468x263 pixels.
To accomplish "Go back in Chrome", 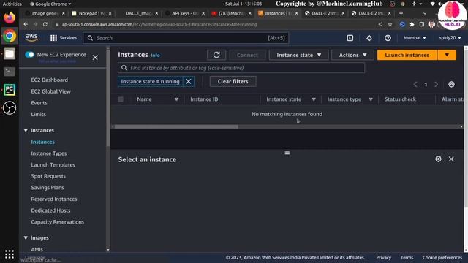I will point(26,24).
